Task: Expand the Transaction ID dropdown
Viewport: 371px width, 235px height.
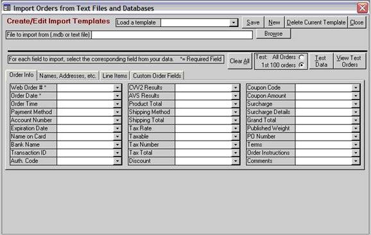Action: [x=117, y=153]
